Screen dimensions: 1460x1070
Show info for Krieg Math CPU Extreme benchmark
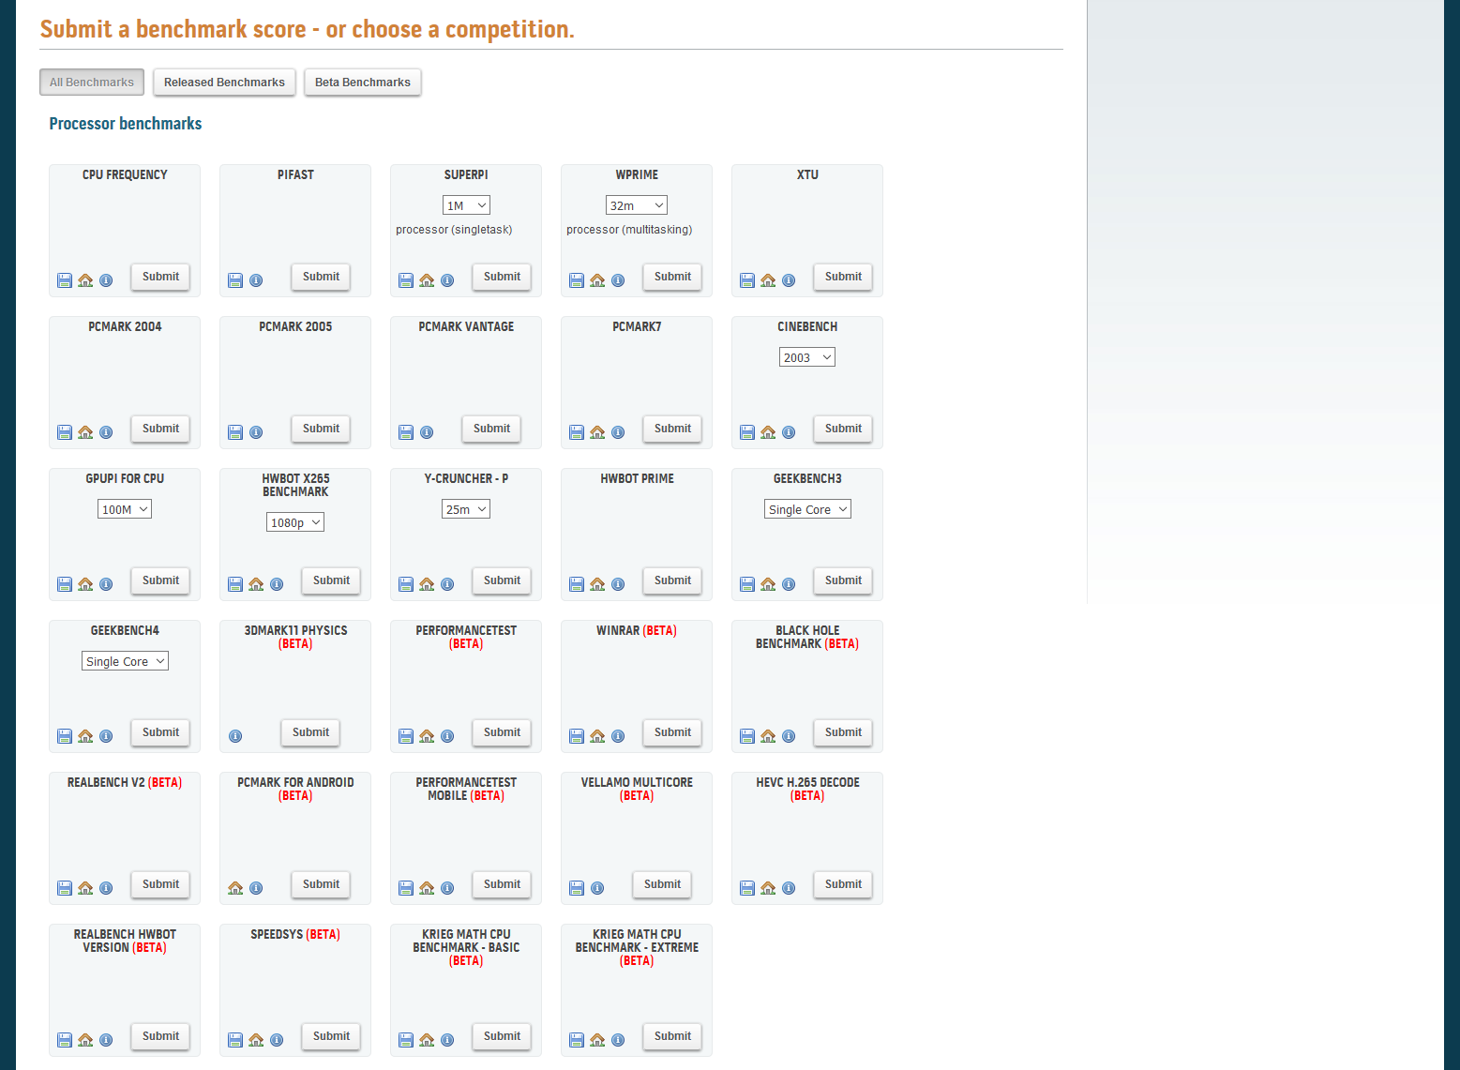[x=618, y=1040]
